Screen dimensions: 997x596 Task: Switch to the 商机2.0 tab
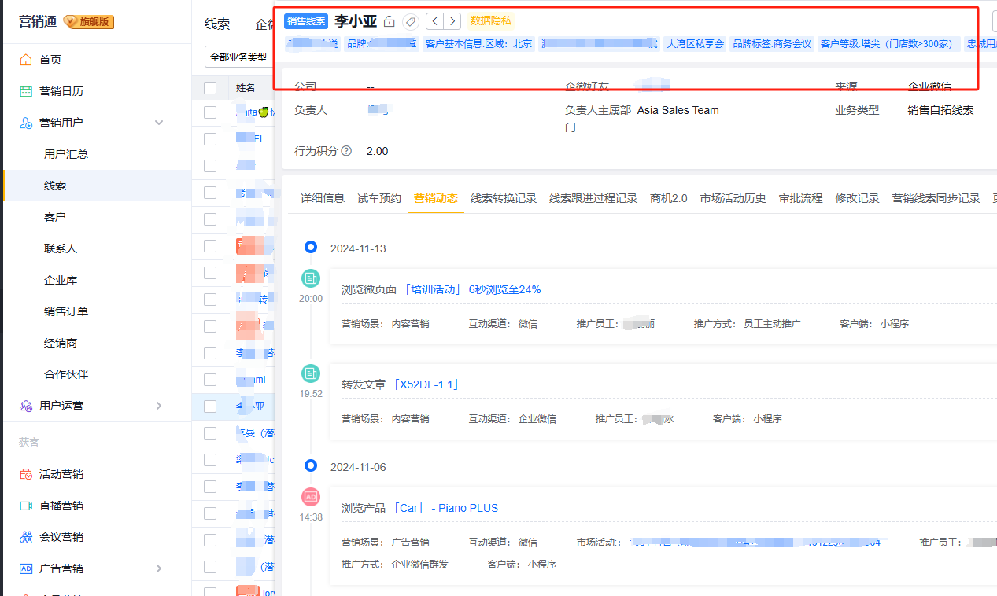point(669,198)
